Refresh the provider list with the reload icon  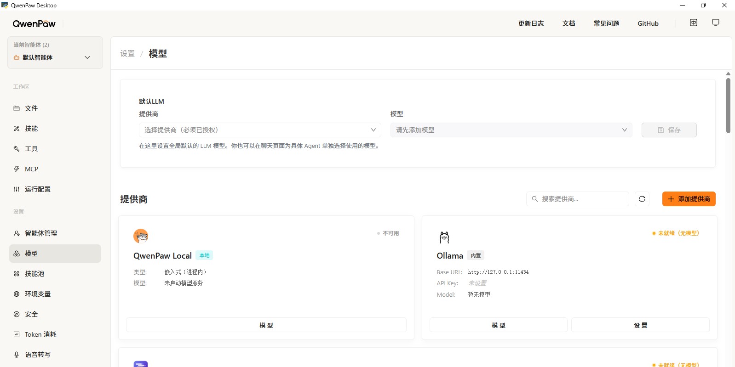pos(642,199)
